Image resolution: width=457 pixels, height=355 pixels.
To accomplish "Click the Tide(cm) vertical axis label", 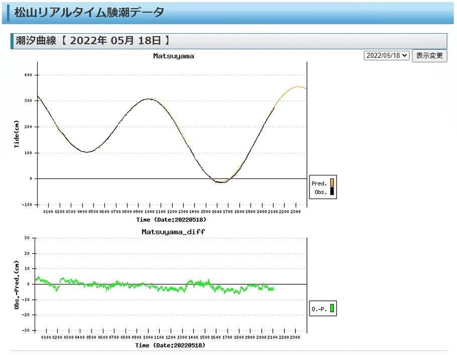I will point(17,134).
